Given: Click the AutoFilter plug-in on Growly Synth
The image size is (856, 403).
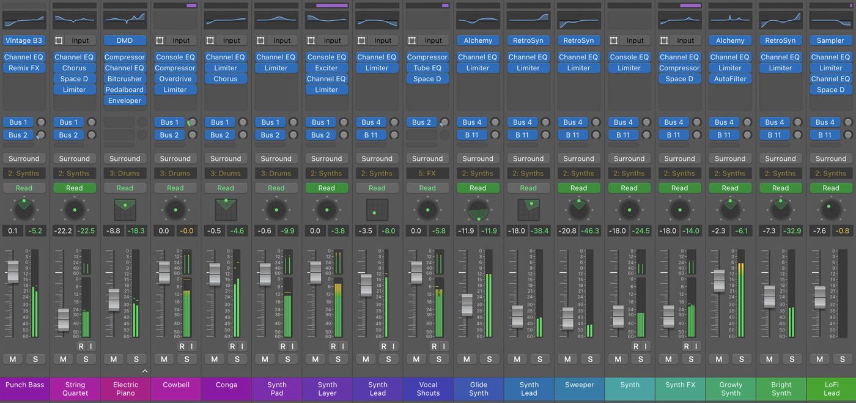Looking at the screenshot, I should click(x=729, y=79).
